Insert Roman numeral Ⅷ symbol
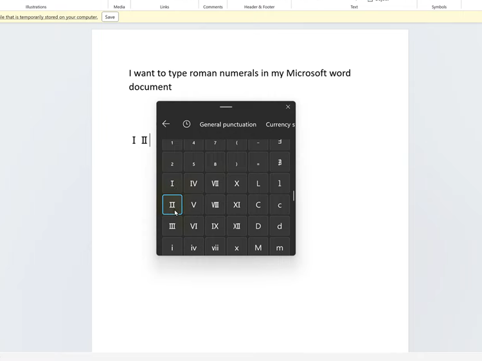The height and width of the screenshot is (361, 482). coord(215,205)
